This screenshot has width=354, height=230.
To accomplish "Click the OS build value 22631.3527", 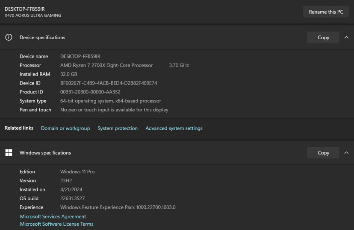I will [x=72, y=198].
